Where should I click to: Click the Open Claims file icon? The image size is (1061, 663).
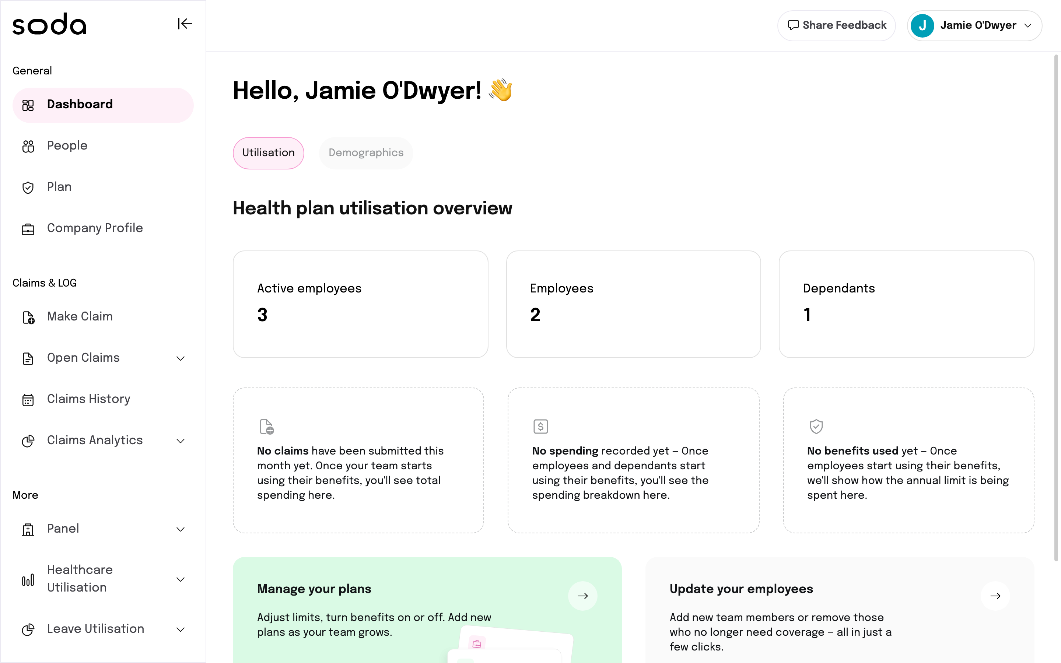(28, 358)
